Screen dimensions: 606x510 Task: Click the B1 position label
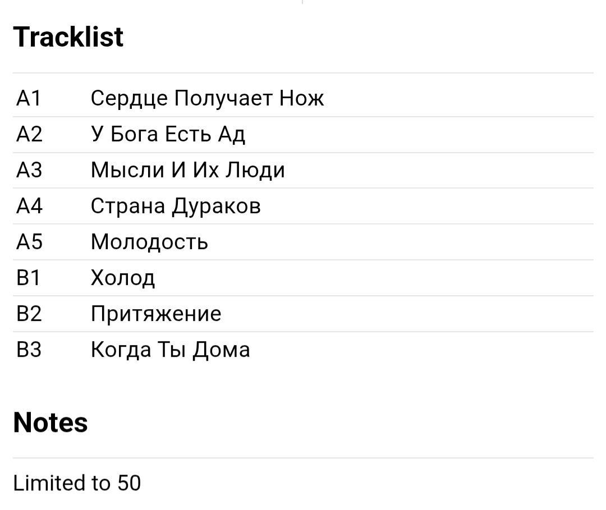28,278
